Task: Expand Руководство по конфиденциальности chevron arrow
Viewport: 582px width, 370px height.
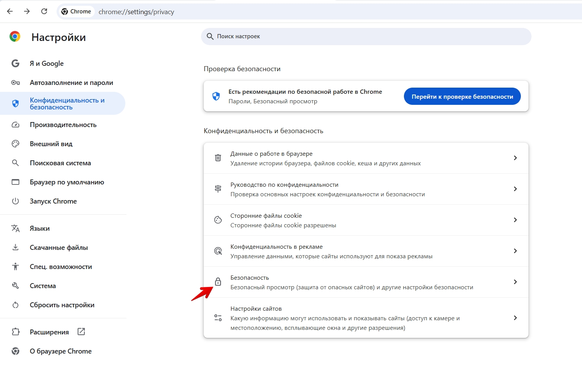Action: pyautogui.click(x=515, y=189)
